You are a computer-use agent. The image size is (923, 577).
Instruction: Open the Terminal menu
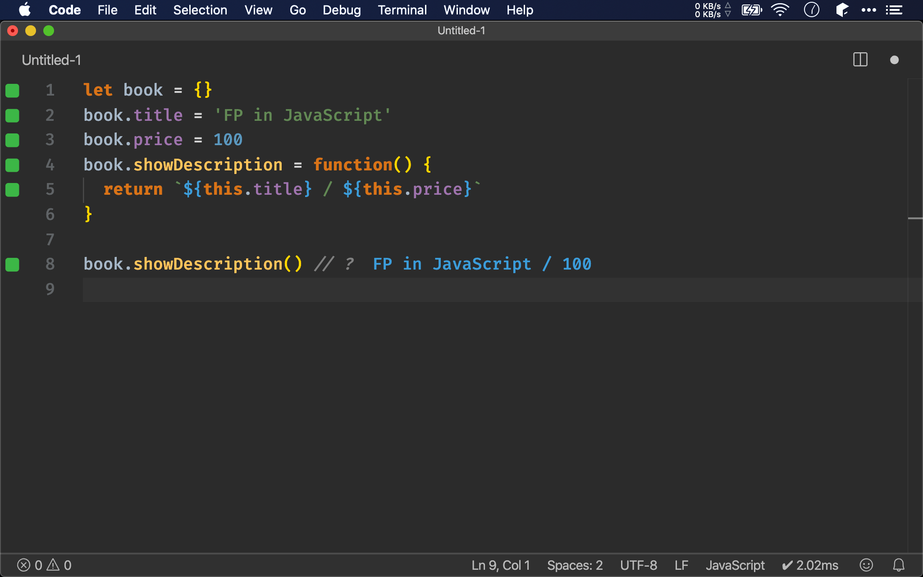click(x=402, y=10)
